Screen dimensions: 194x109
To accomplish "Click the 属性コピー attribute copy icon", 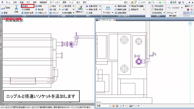I will coord(80,9).
